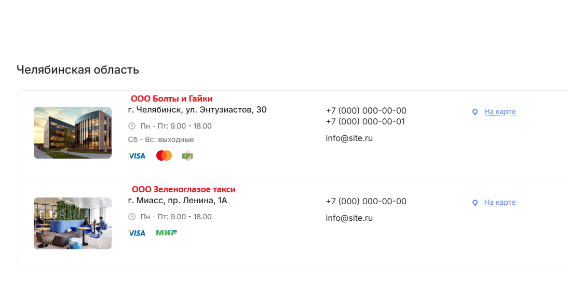
Task: Click the clock icon in Миасс office hours
Action: click(x=132, y=217)
